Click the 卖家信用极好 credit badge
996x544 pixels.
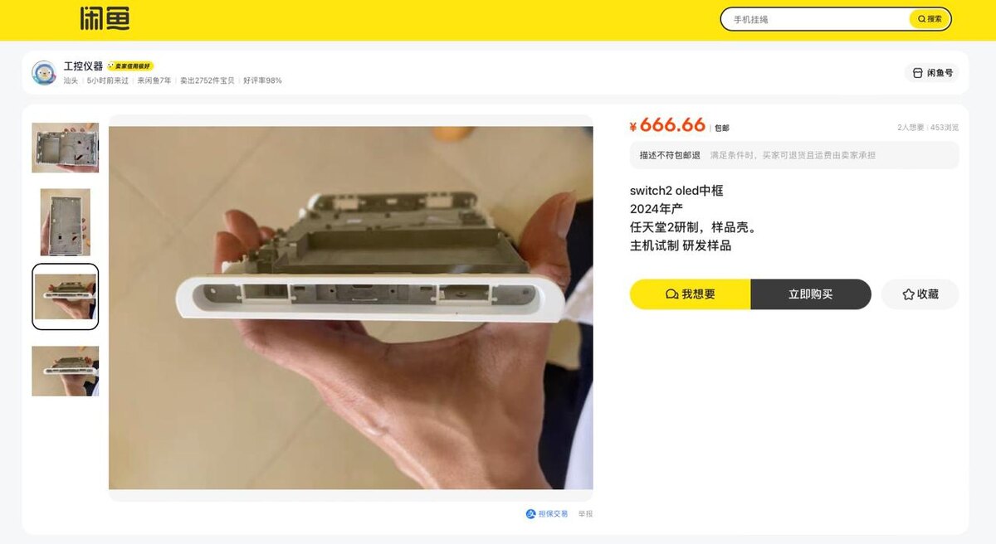(130, 66)
